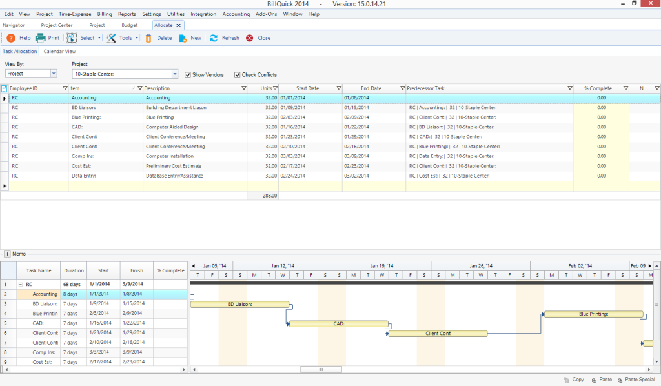Click the Copy icon in status bar

[x=567, y=380]
